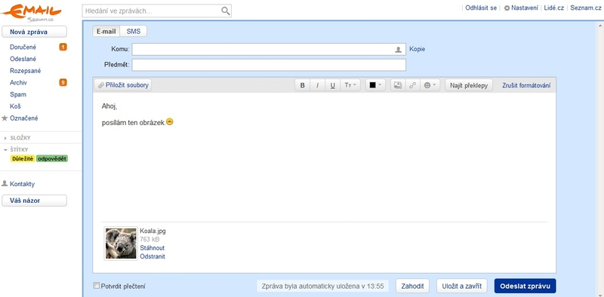
Task: Click Odeslat zprávu button
Action: [525, 286]
